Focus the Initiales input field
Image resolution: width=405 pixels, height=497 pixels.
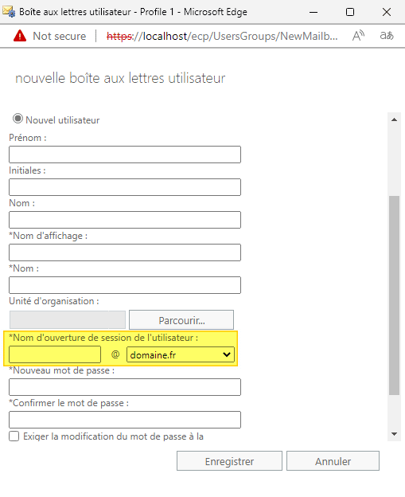pyautogui.click(x=125, y=187)
